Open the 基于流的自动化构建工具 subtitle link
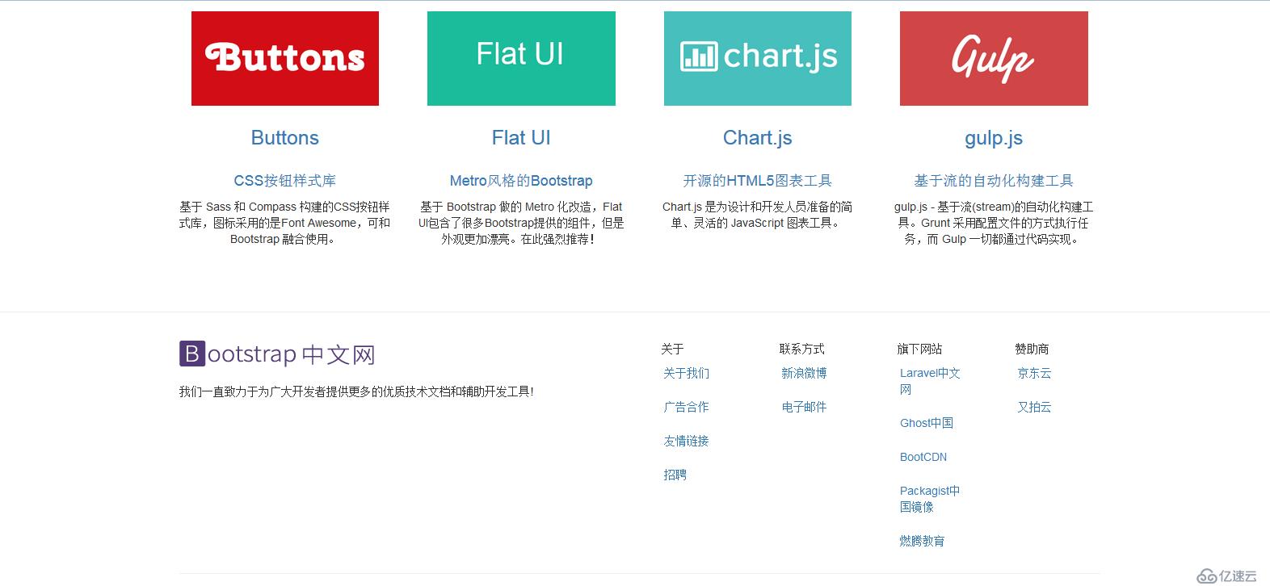The height and width of the screenshot is (586, 1270). click(994, 181)
